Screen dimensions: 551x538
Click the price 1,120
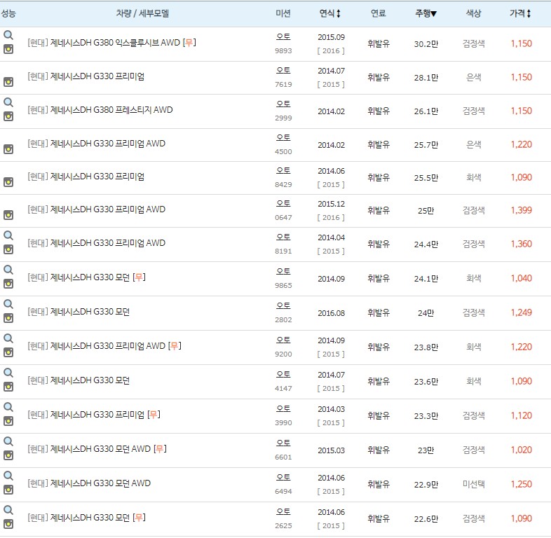pyautogui.click(x=521, y=415)
